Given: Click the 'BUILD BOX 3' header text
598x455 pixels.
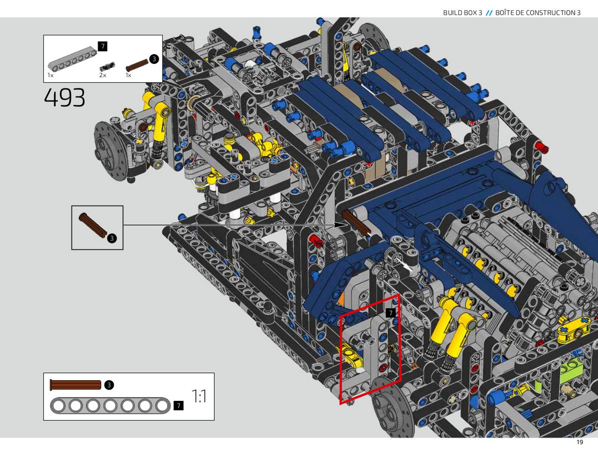Looking at the screenshot, I should (x=463, y=13).
